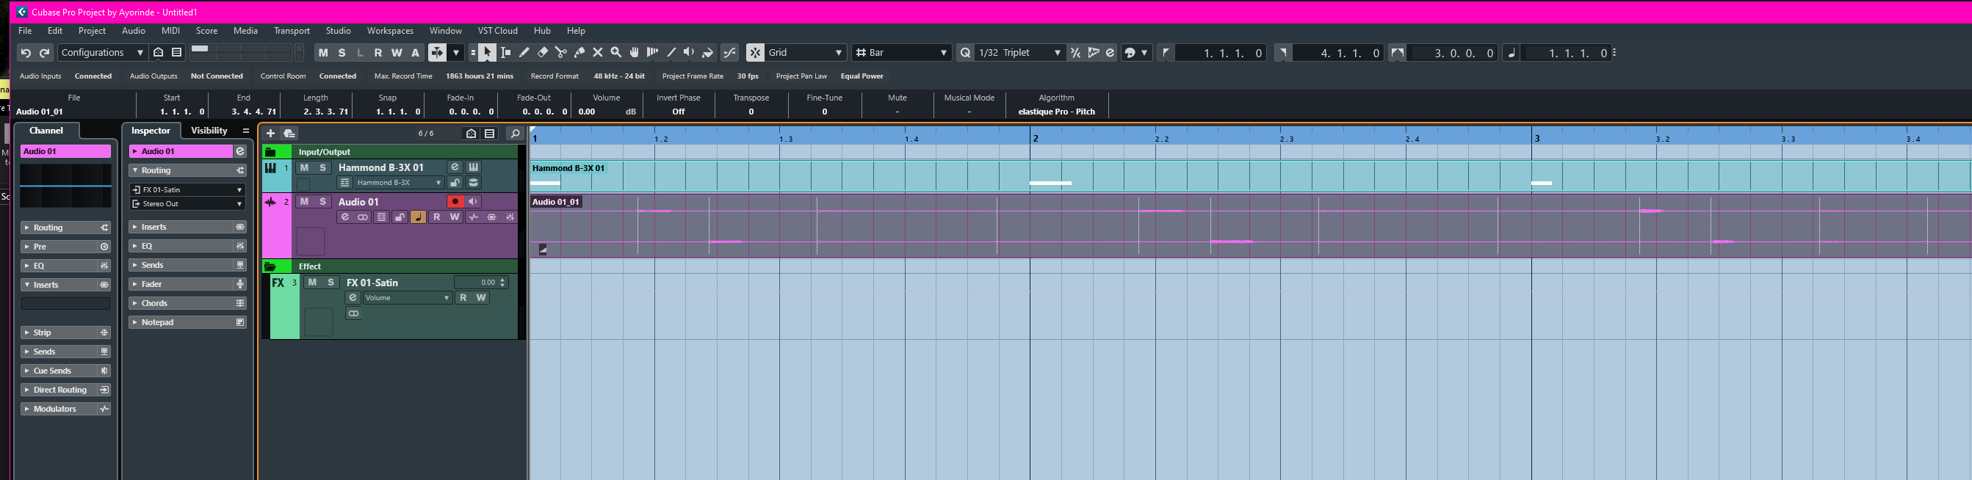This screenshot has height=480, width=1972.
Task: Mute the Hammond B-3X 01 track
Action: point(304,167)
